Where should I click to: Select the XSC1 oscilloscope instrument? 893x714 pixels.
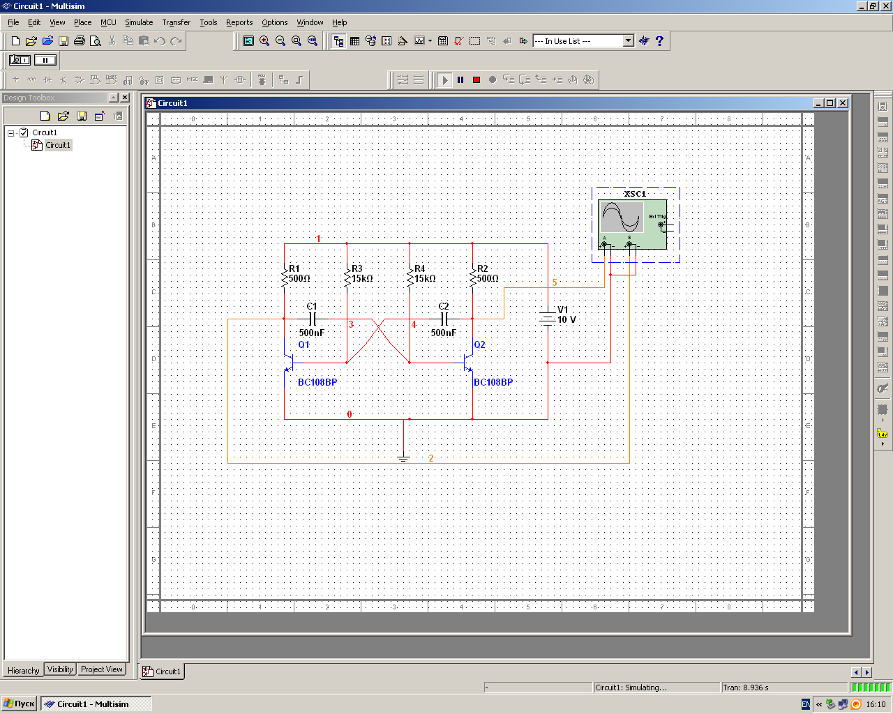pyautogui.click(x=632, y=224)
